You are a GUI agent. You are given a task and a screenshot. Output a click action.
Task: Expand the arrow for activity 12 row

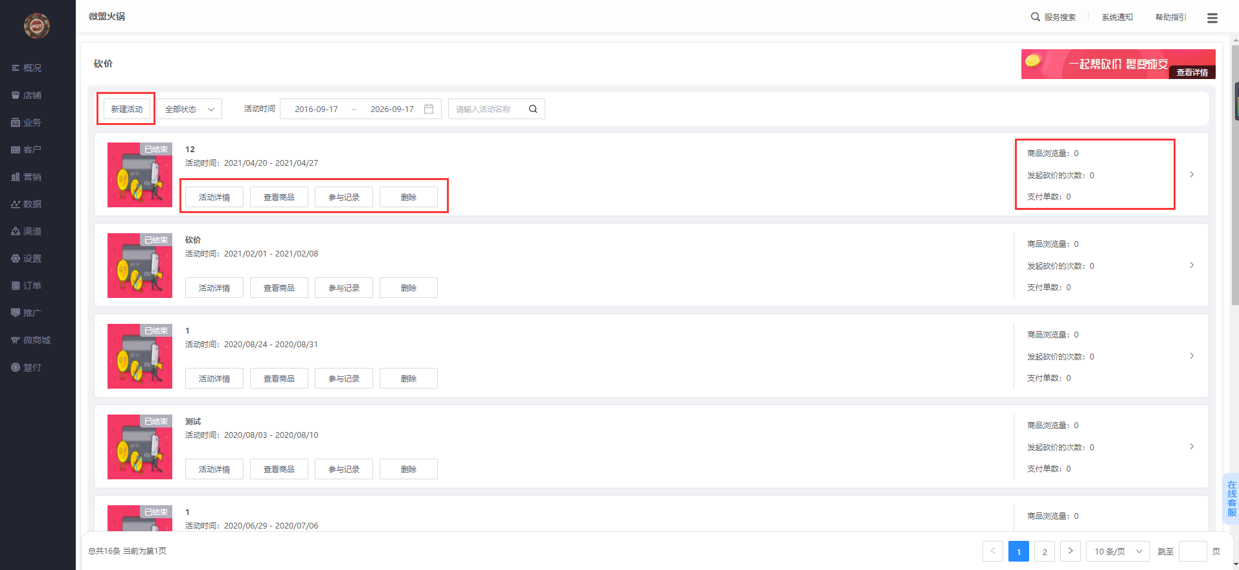1192,175
